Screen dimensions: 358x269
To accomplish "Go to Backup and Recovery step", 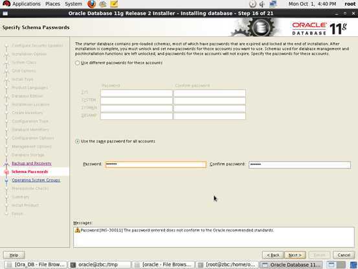I will (x=32, y=163).
